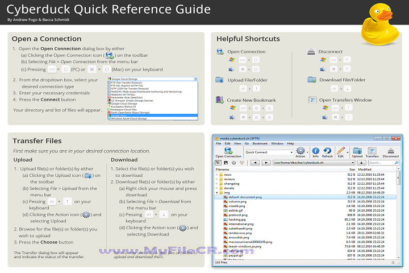Click the hacking.jpg image file icon
Viewport: 409px width, 273px height.
click(226, 220)
